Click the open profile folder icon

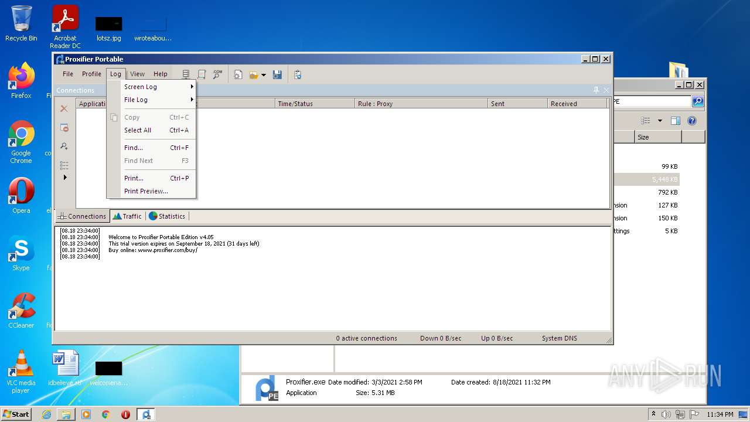pyautogui.click(x=254, y=74)
